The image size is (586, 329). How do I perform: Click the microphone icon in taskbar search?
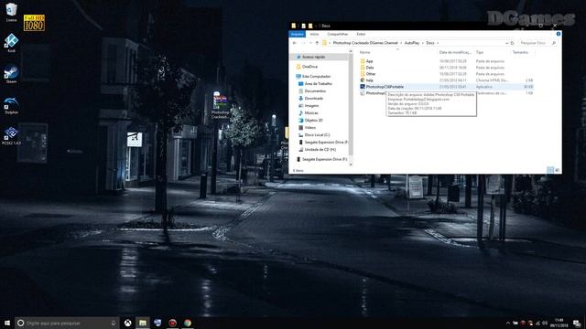114,323
